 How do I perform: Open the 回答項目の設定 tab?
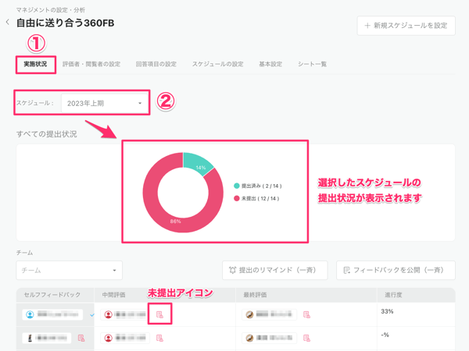click(x=156, y=64)
